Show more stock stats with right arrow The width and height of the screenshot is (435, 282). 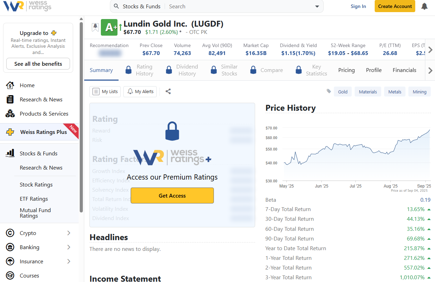[x=430, y=50]
